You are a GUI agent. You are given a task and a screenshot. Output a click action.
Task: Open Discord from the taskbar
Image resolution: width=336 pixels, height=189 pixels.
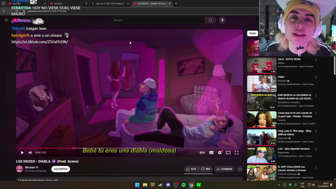click(168, 185)
